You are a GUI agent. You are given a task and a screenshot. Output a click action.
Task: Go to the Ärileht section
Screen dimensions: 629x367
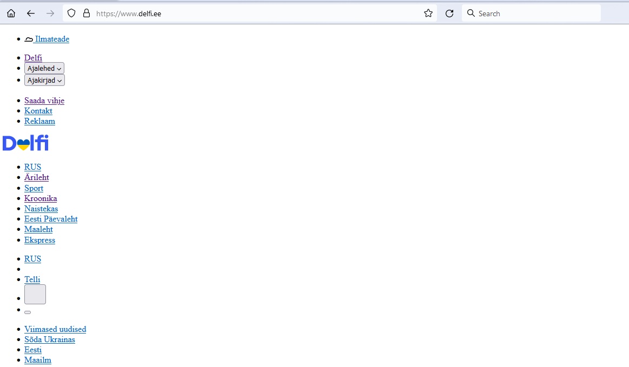(x=37, y=177)
